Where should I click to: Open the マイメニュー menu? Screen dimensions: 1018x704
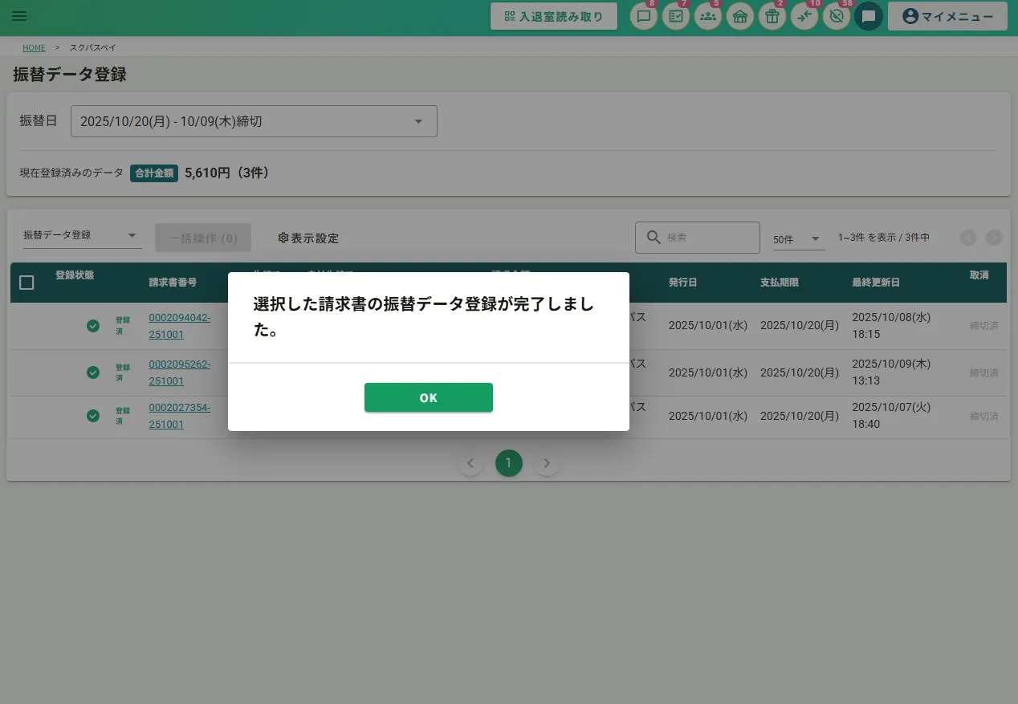pyautogui.click(x=947, y=17)
